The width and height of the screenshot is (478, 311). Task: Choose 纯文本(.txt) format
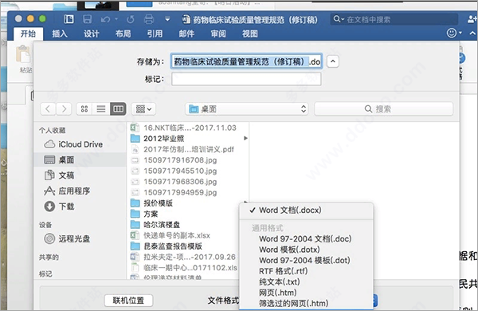pyautogui.click(x=307, y=281)
